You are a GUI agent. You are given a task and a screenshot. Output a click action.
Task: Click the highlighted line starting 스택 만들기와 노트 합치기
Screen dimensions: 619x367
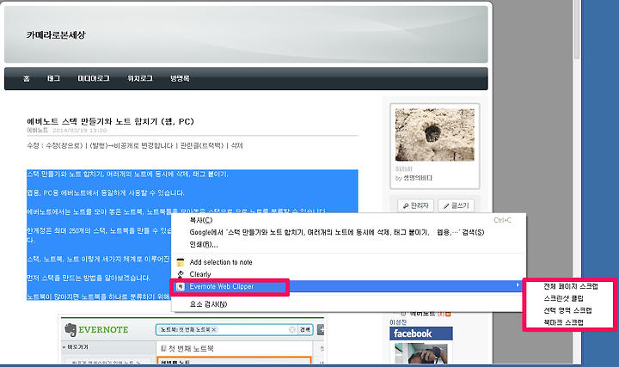[127, 174]
